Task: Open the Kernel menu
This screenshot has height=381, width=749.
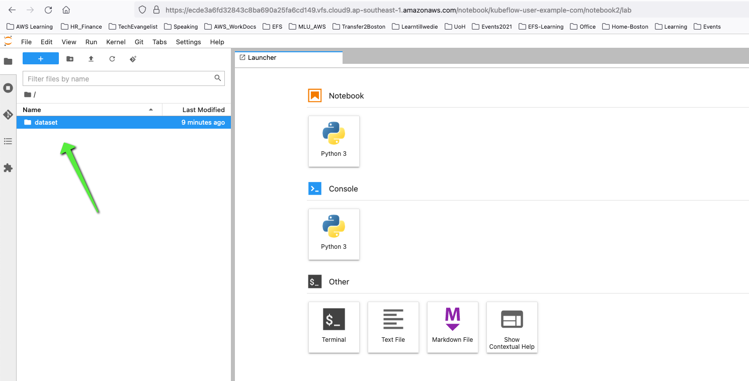Action: [116, 42]
